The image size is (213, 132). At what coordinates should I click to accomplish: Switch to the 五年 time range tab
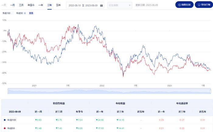click(58, 5)
